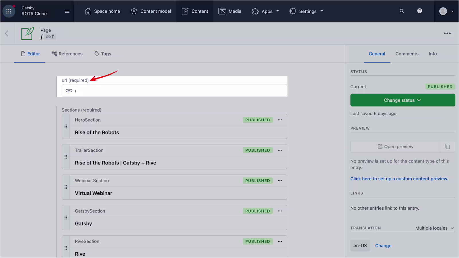This screenshot has height=258, width=459.
Task: Click the TrailerSection PUBLISHED badge
Action: coord(258,150)
